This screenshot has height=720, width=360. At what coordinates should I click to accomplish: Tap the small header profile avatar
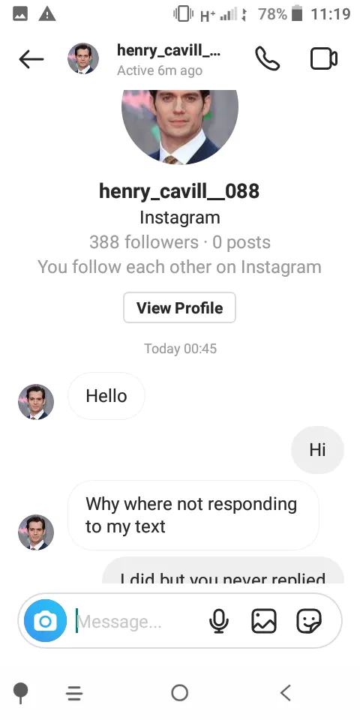tap(83, 58)
